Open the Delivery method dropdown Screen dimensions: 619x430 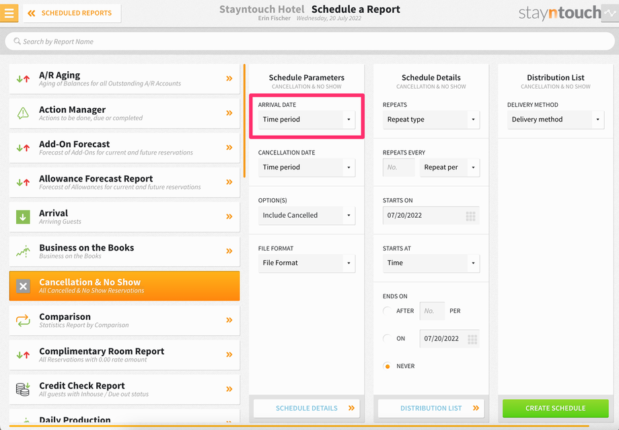click(556, 120)
